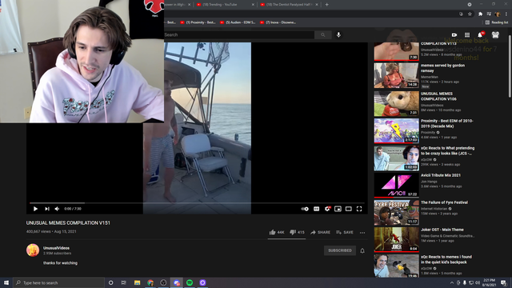512x288 pixels.
Task: Open Proximity Best EDM thumbnail
Action: coord(397,131)
